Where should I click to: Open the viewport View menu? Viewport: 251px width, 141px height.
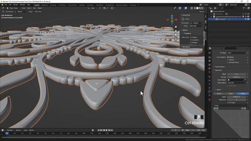tap(24, 8)
